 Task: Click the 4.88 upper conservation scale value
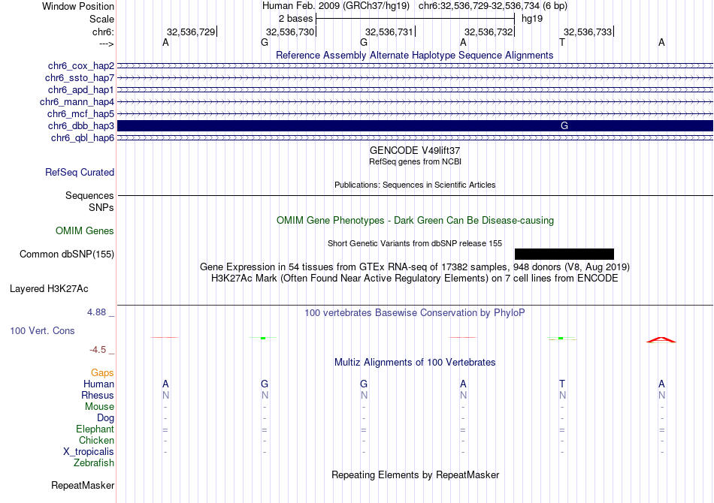[x=96, y=312]
